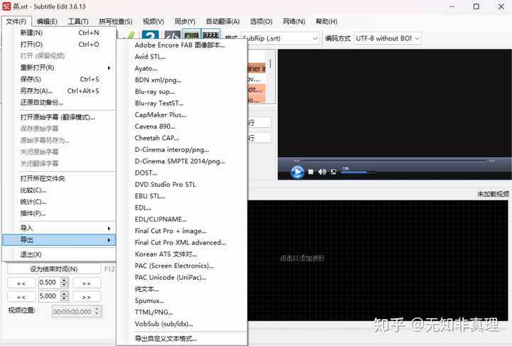
Task: Export as EBU STL...
Action: tap(182, 196)
